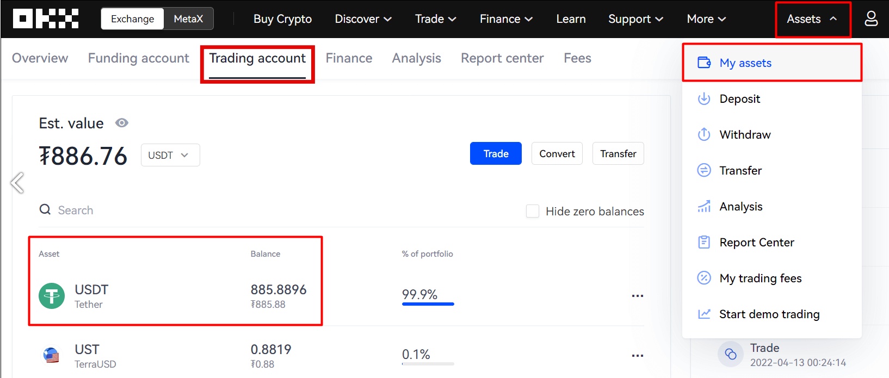Viewport: 889px width, 378px height.
Task: Click the My assets wallet icon
Action: click(704, 63)
